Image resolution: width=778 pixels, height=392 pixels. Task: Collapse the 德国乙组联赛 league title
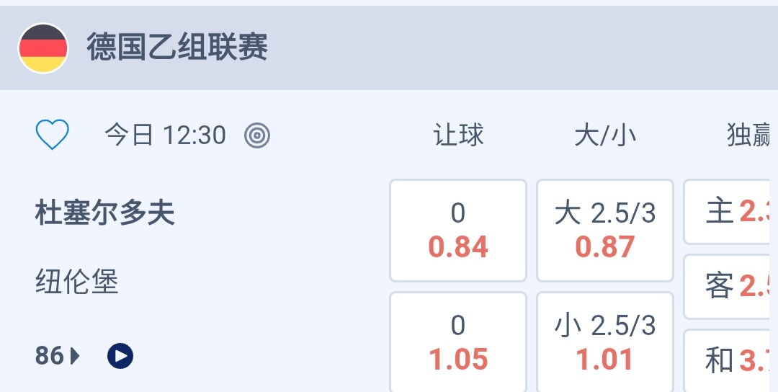click(177, 48)
